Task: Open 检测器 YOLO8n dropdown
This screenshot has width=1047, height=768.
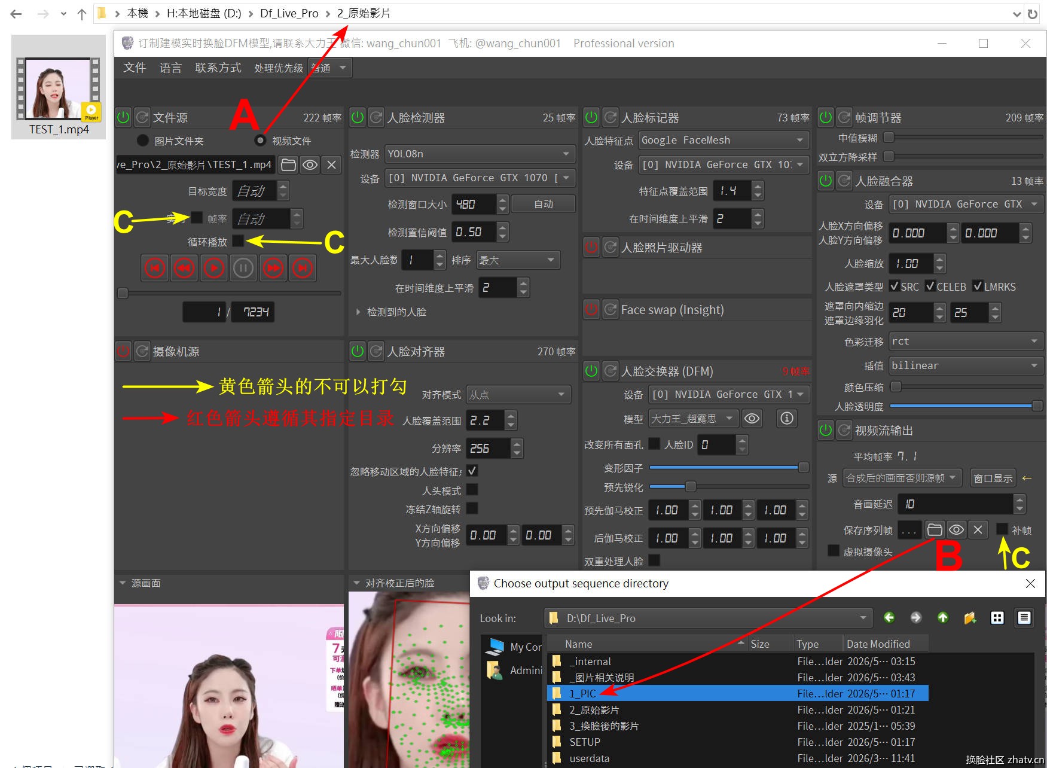Action: [480, 154]
